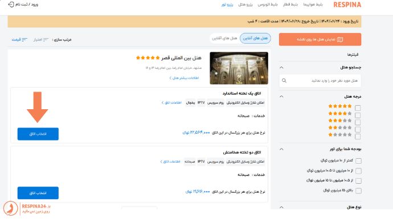Image resolution: width=393 pixels, height=219 pixels.
Task: Click the صبحانه amenity tag in the double room
Action: [x=190, y=162]
